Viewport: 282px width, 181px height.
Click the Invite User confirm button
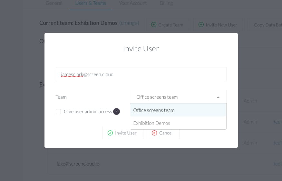click(123, 133)
